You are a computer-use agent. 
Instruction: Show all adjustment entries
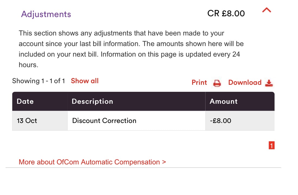coord(85,81)
